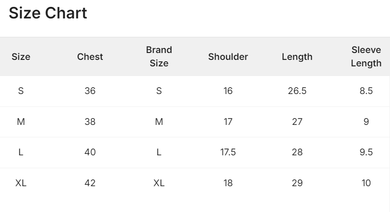Select the Size column header
This screenshot has width=390, height=212.
coord(21,57)
